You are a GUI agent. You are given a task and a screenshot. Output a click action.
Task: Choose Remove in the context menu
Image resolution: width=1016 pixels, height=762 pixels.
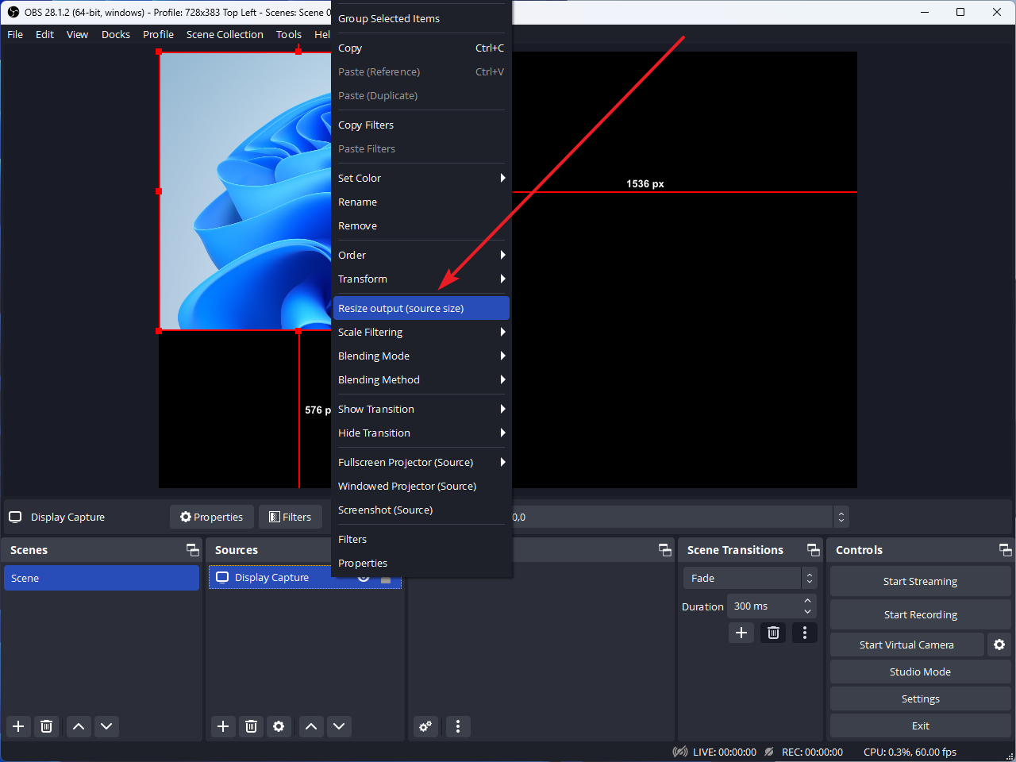coord(421,225)
